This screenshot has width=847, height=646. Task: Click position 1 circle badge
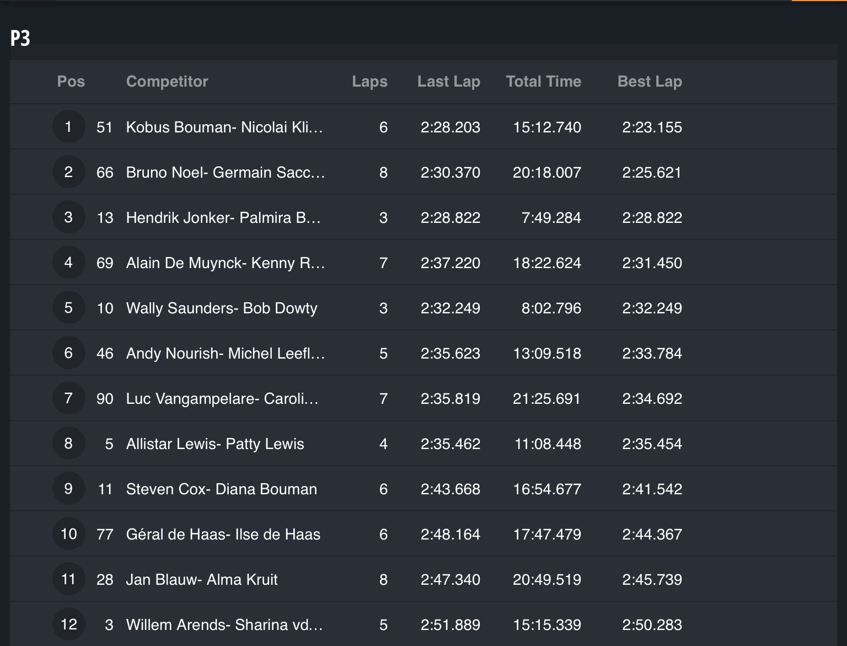click(68, 127)
